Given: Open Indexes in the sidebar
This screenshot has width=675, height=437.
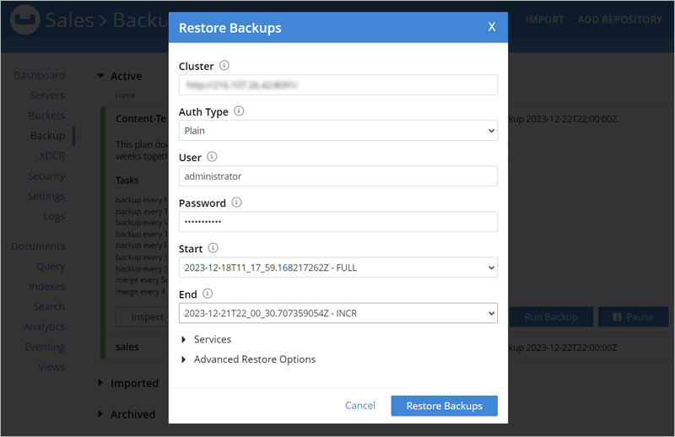Looking at the screenshot, I should (47, 286).
